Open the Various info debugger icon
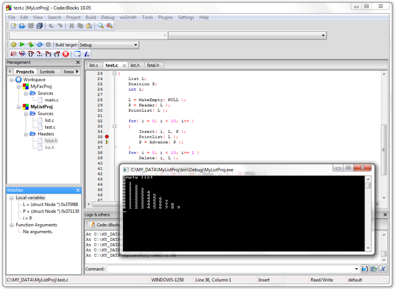 click(x=86, y=54)
